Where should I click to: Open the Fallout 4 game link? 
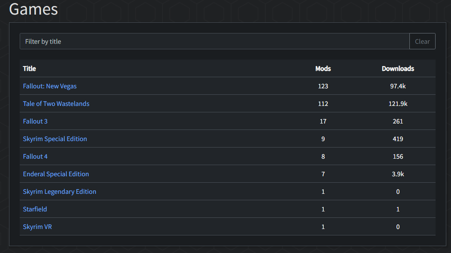(x=35, y=156)
